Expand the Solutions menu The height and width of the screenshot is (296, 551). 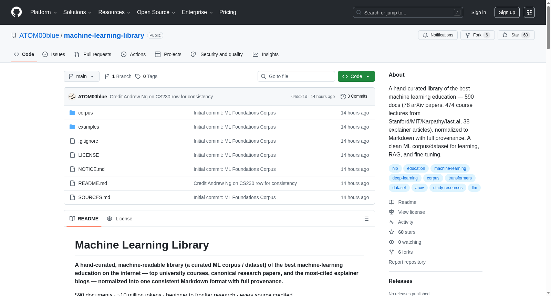tap(77, 12)
